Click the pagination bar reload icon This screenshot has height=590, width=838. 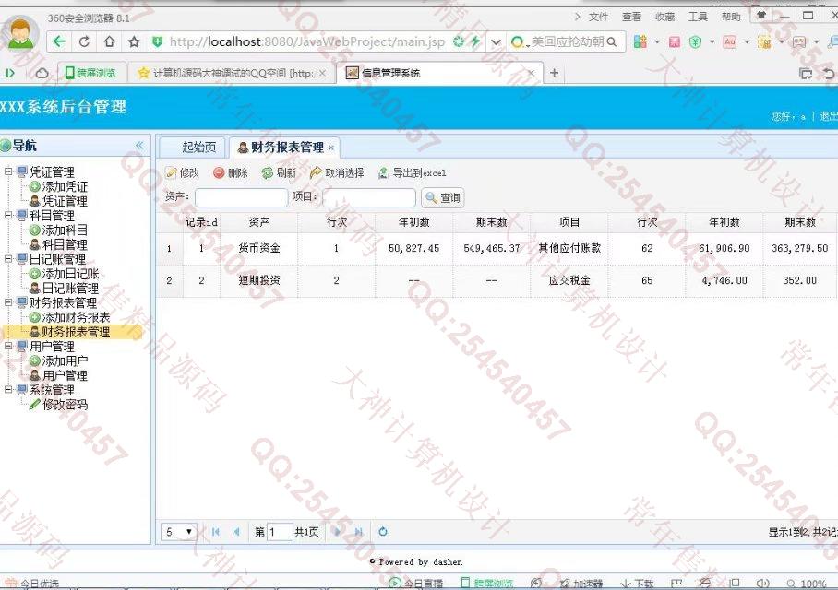click(383, 532)
